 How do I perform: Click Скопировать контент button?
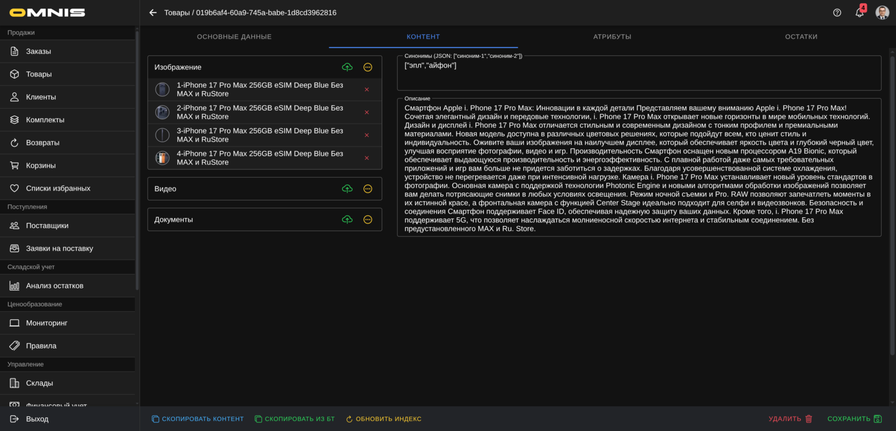pyautogui.click(x=197, y=419)
